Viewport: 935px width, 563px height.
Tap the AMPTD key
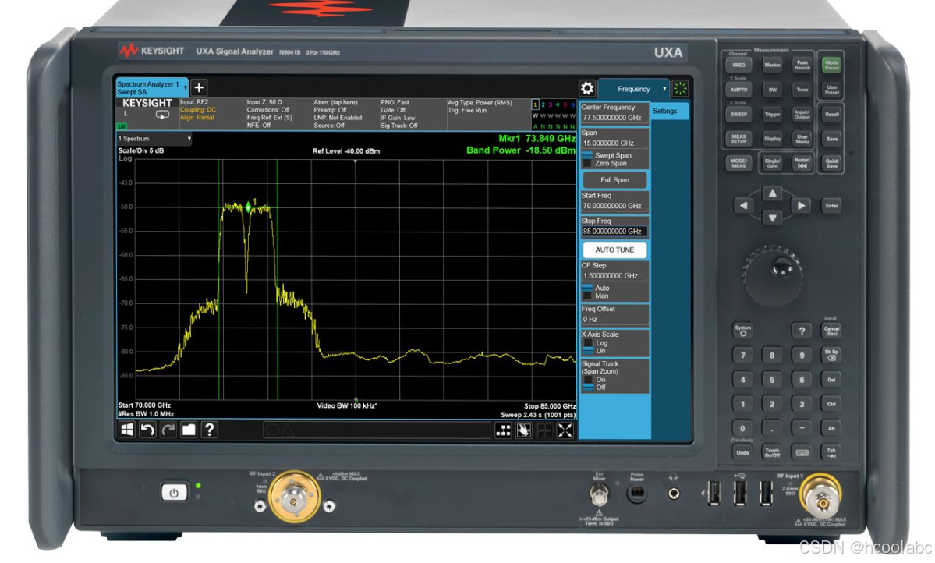(x=738, y=90)
